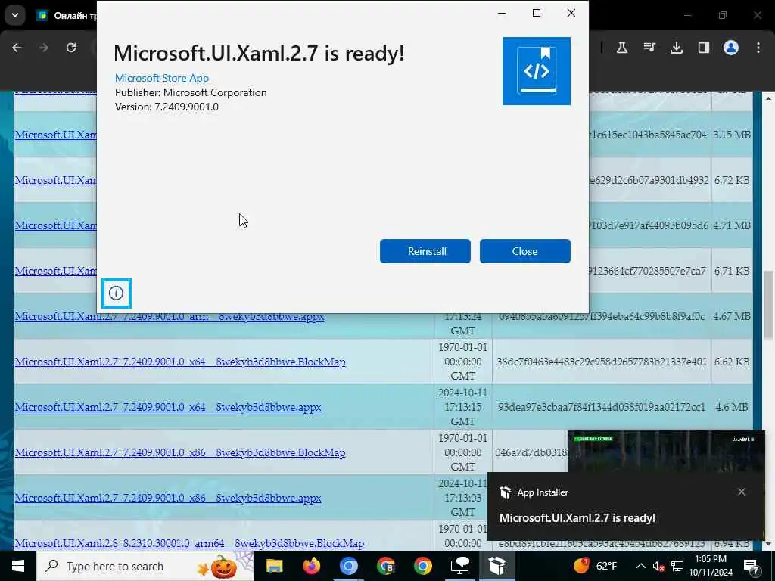This screenshot has height=581, width=775.
Task: Open browser three-dot menu
Action: (x=758, y=48)
